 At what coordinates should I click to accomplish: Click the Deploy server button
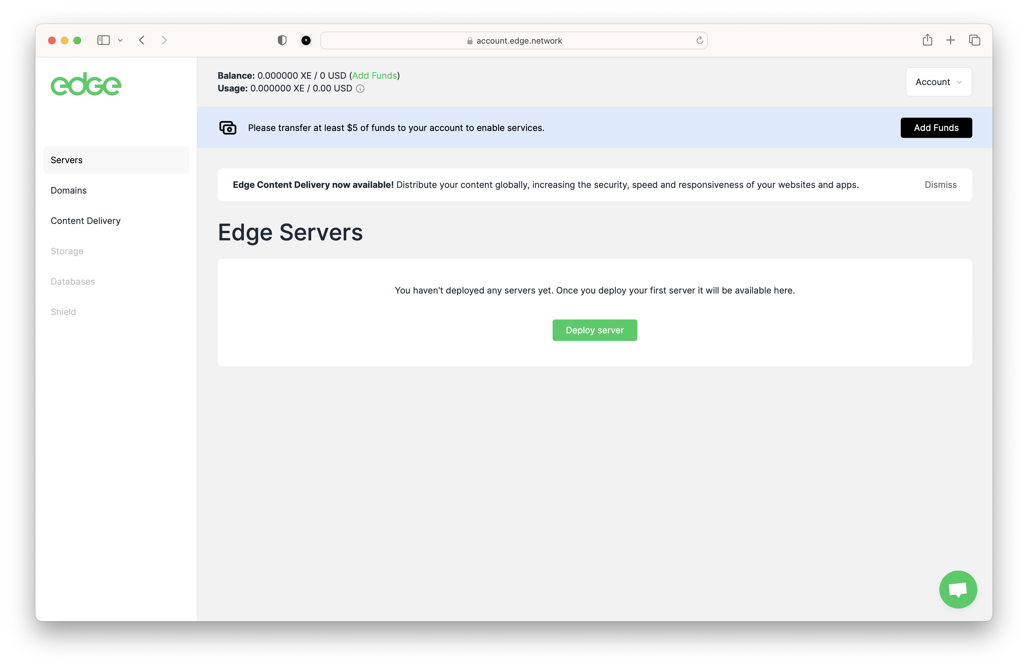[x=595, y=330]
